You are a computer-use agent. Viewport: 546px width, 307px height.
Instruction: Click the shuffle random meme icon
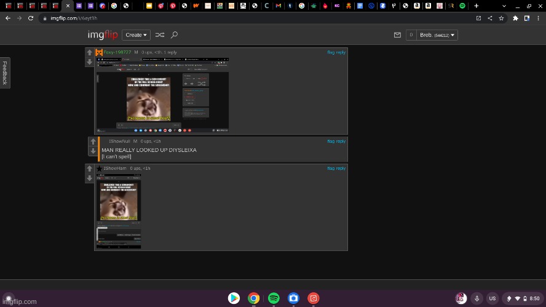pyautogui.click(x=160, y=35)
